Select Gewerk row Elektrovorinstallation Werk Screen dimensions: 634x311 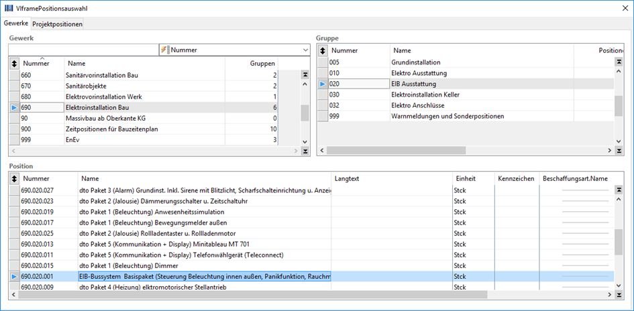(144, 97)
